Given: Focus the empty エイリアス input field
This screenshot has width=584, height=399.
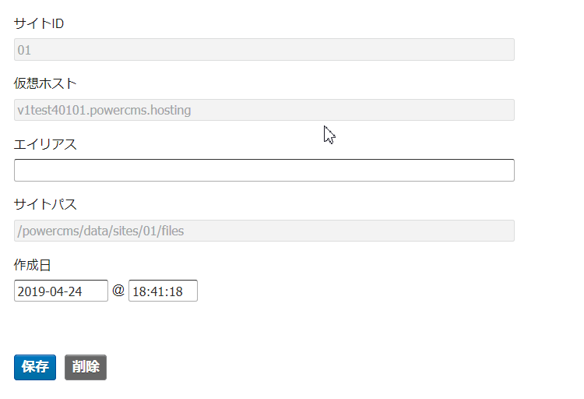Looking at the screenshot, I should (264, 171).
